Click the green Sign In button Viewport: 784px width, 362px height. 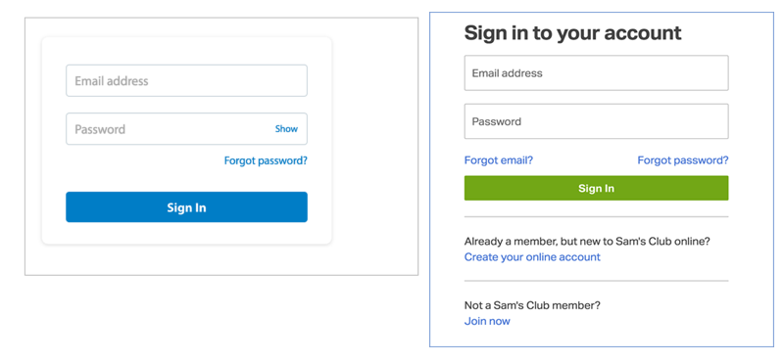pyautogui.click(x=596, y=188)
